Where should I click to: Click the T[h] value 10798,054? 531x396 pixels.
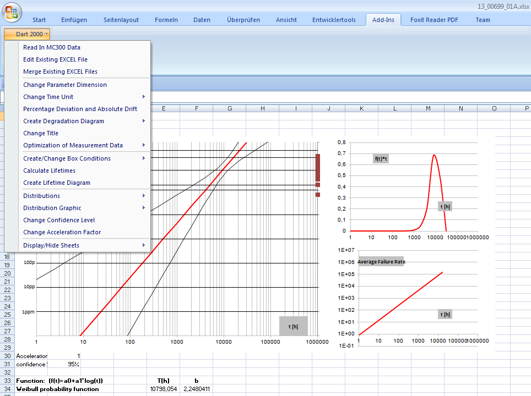163,389
